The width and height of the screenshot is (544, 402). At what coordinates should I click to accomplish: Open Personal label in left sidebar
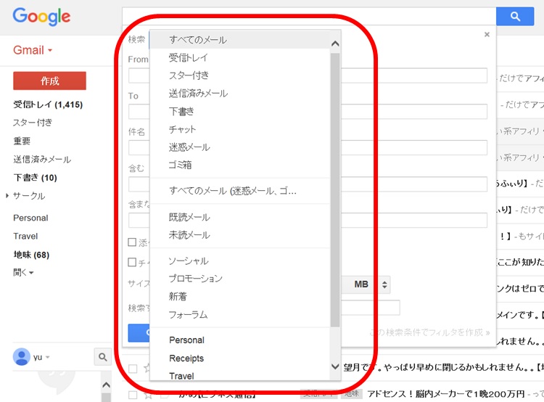point(30,218)
